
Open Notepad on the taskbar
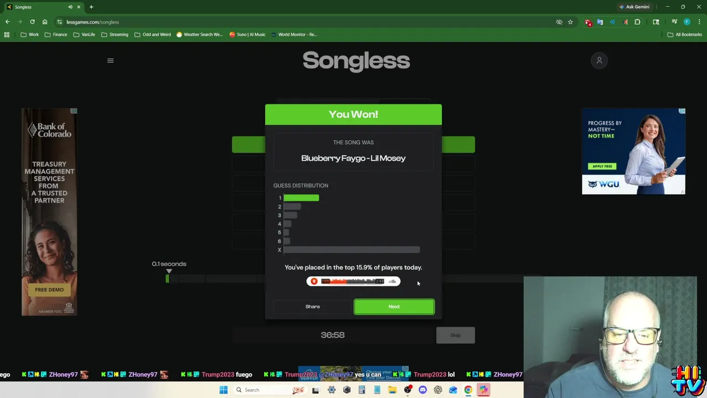377,390
